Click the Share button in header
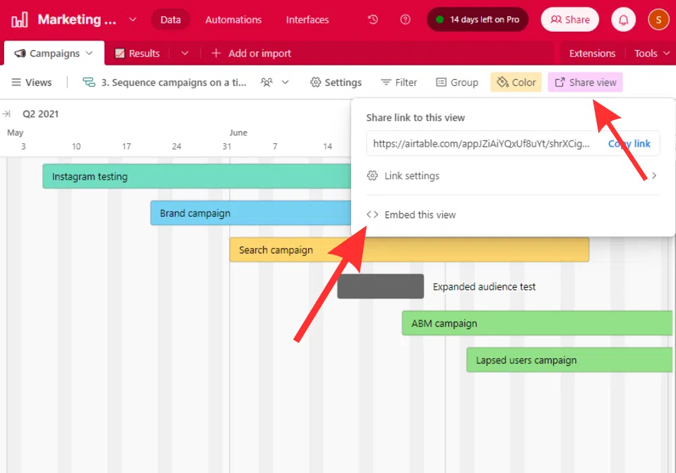 point(570,20)
